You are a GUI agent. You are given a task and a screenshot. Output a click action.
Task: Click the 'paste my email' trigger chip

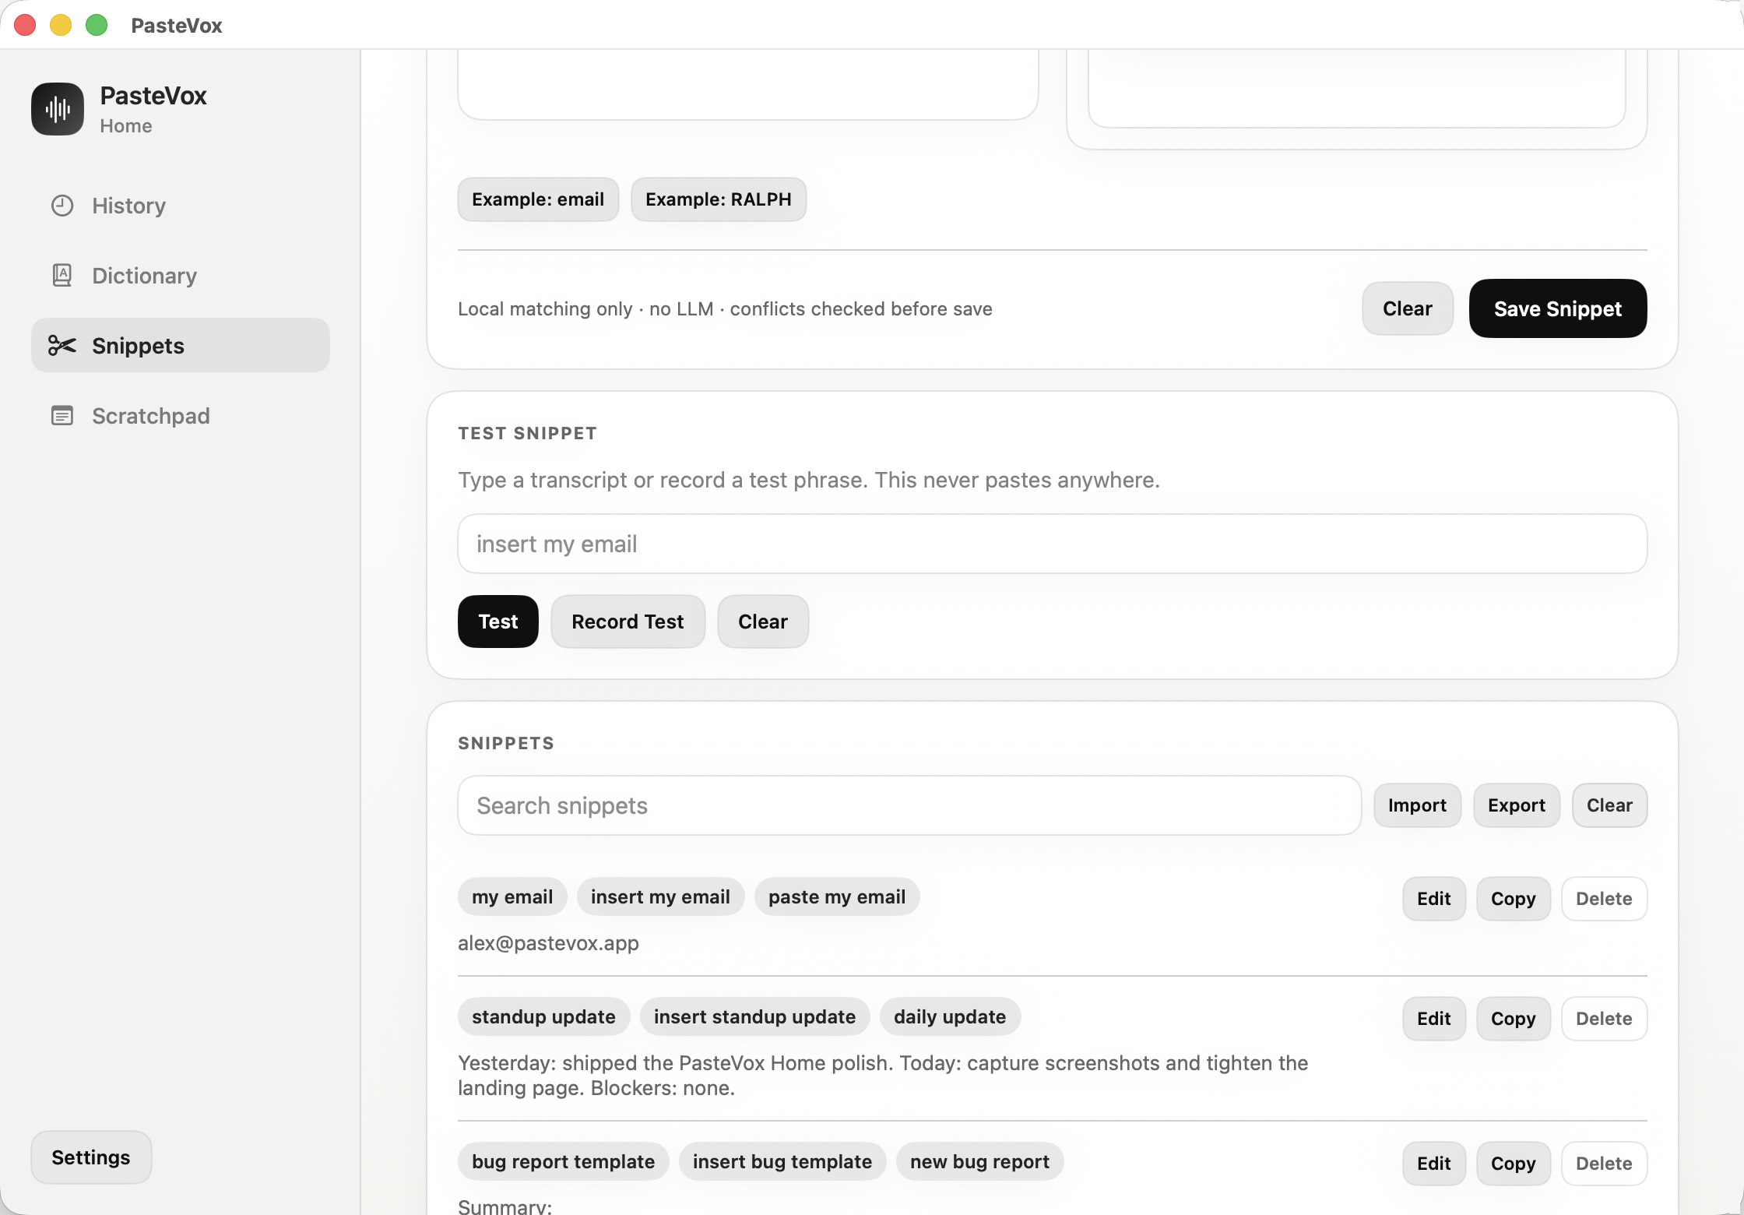(837, 896)
